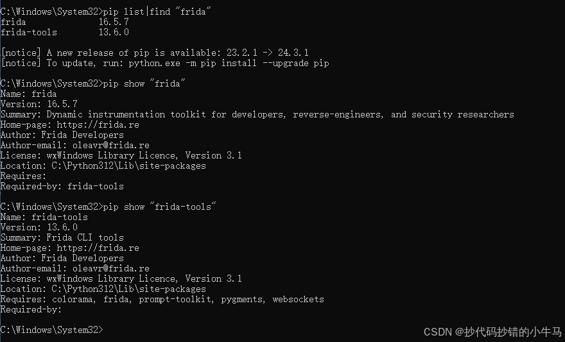Click the "Name: frida-tools" output line
Screen dimensions: 565x342
click(44, 218)
